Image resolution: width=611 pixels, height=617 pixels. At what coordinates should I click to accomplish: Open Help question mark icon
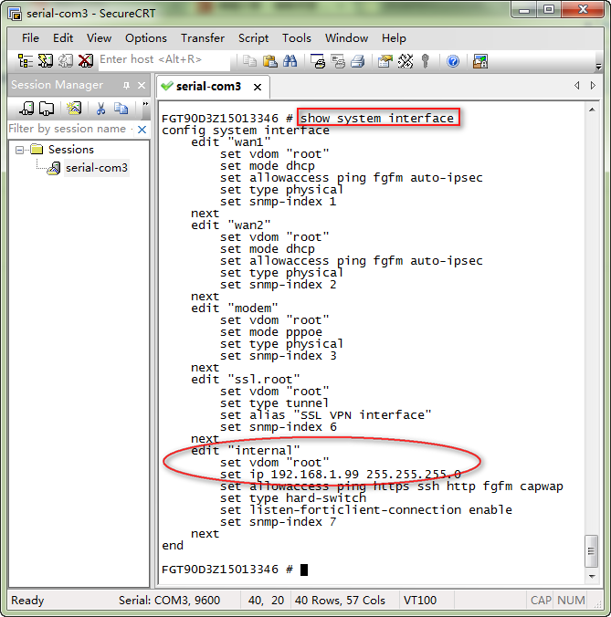(x=453, y=61)
